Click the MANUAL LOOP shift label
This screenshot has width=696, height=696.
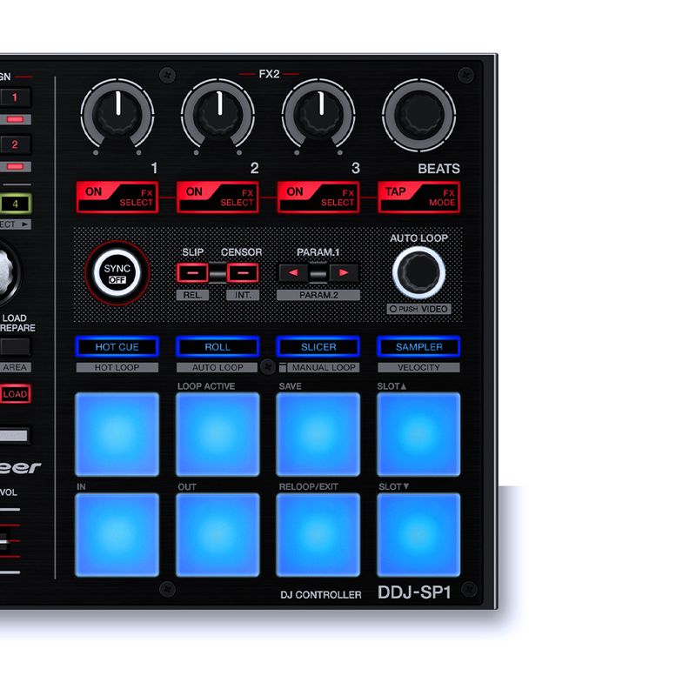pyautogui.click(x=324, y=367)
